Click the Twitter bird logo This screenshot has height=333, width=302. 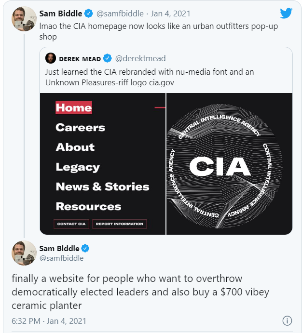coord(286,13)
